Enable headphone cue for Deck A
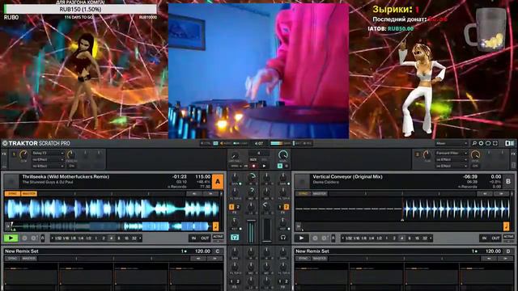This screenshot has width=518, height=291. [x=235, y=237]
